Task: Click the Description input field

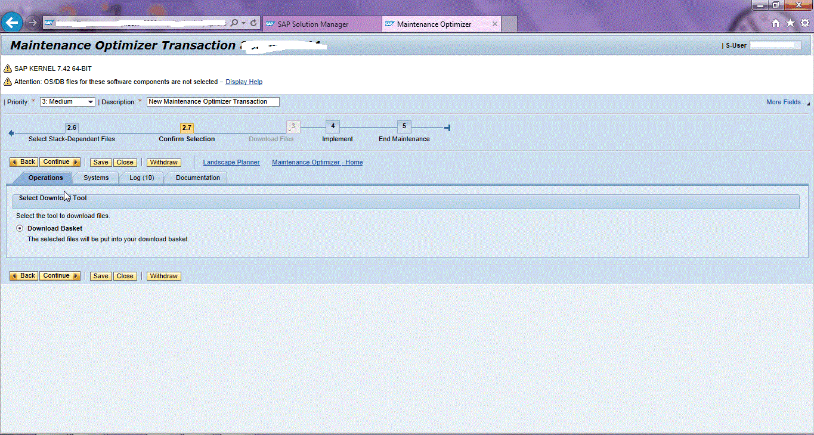Action: 212,102
